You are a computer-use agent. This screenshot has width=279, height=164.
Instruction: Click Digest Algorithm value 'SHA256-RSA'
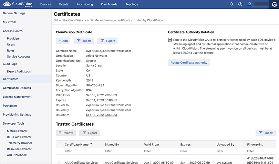pos(95,85)
